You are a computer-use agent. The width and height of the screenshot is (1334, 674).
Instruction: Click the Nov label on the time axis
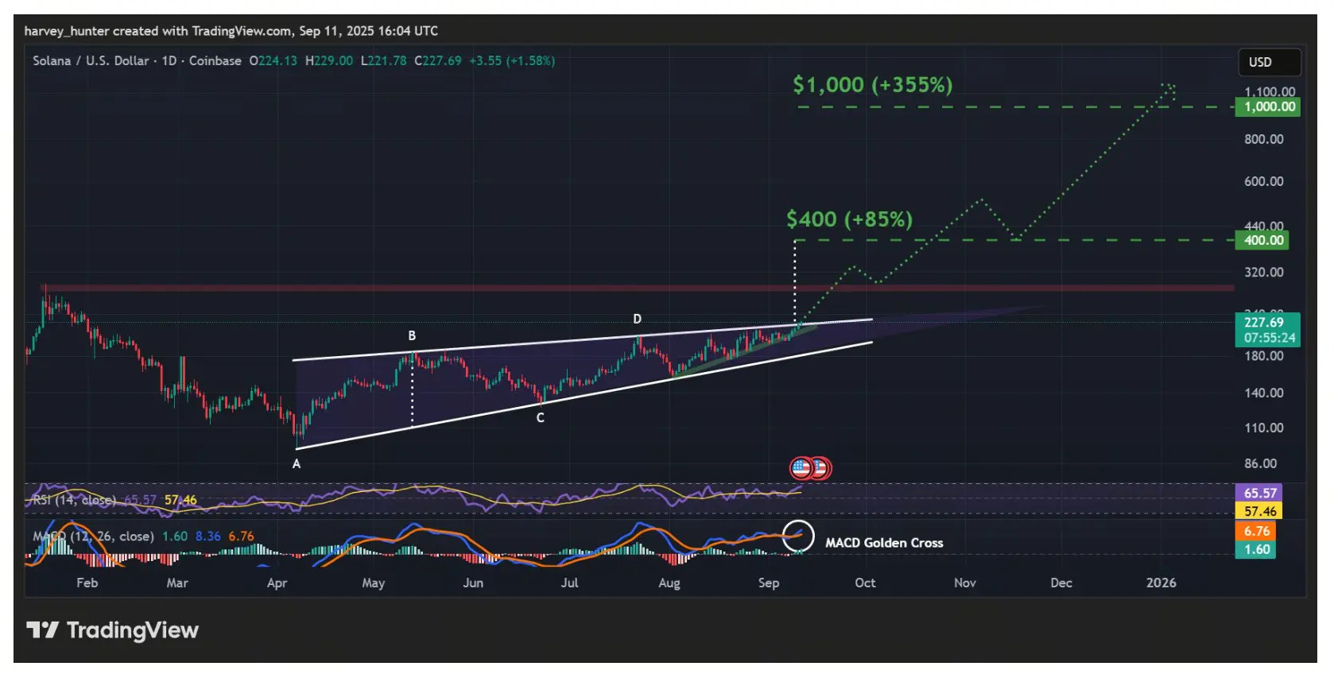click(965, 583)
